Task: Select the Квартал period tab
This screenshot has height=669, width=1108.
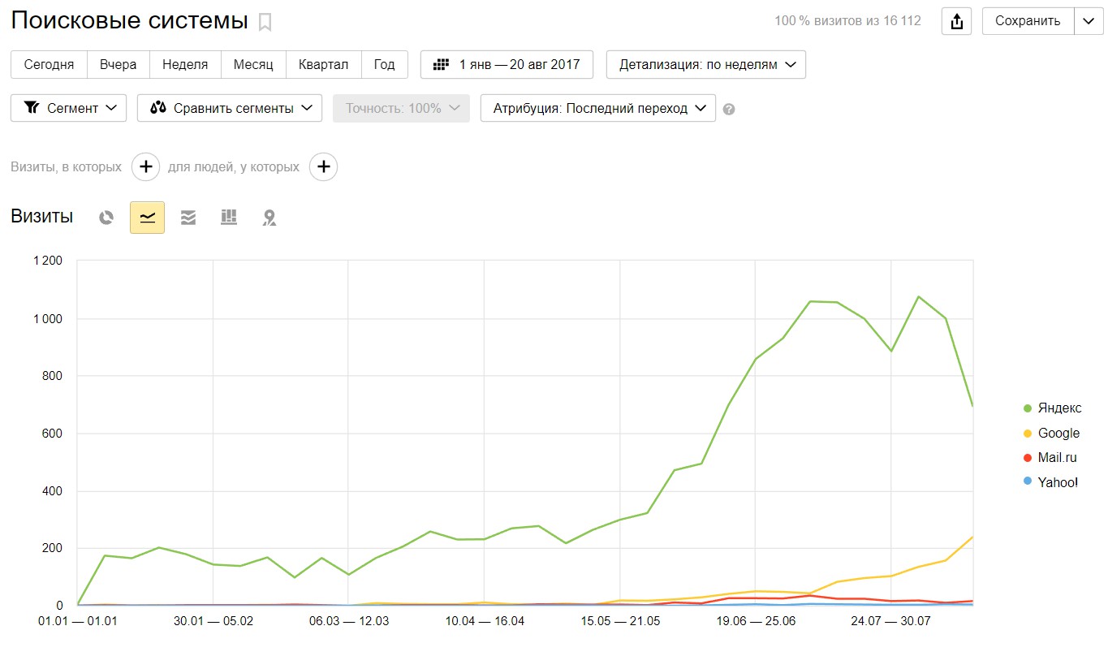Action: [x=323, y=65]
